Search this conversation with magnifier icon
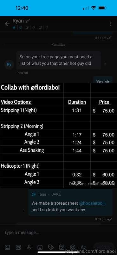 pos(47,27)
